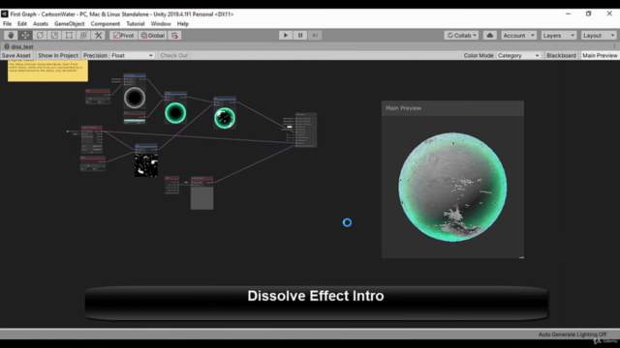Open the Window menu
Screen dimensions: 620x348
(x=161, y=24)
